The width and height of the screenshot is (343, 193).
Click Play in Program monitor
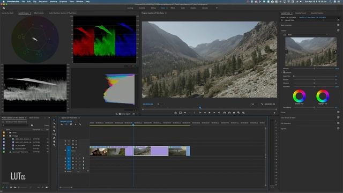point(210,113)
